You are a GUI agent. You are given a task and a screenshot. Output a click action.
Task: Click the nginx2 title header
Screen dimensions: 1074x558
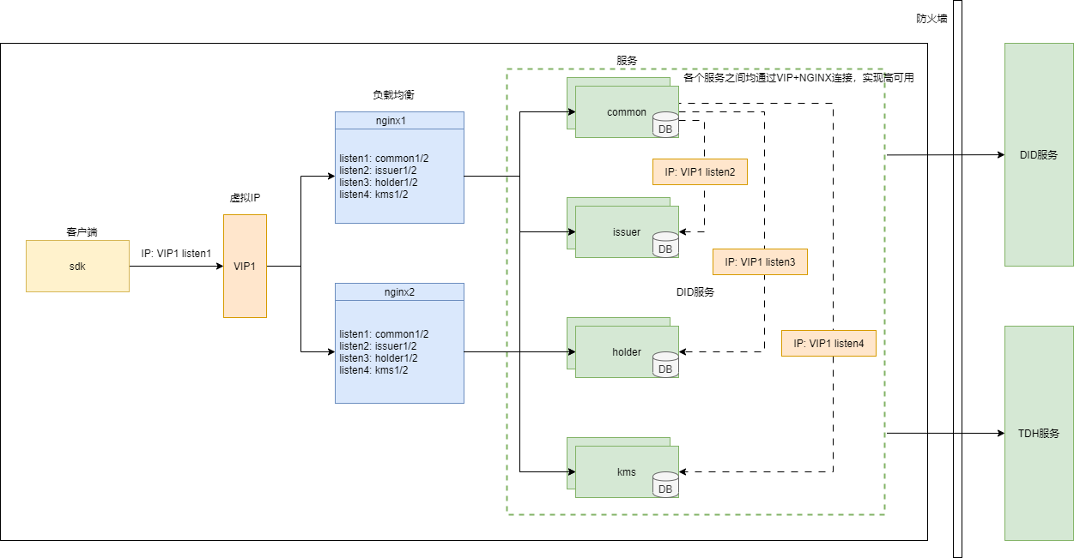(x=399, y=291)
